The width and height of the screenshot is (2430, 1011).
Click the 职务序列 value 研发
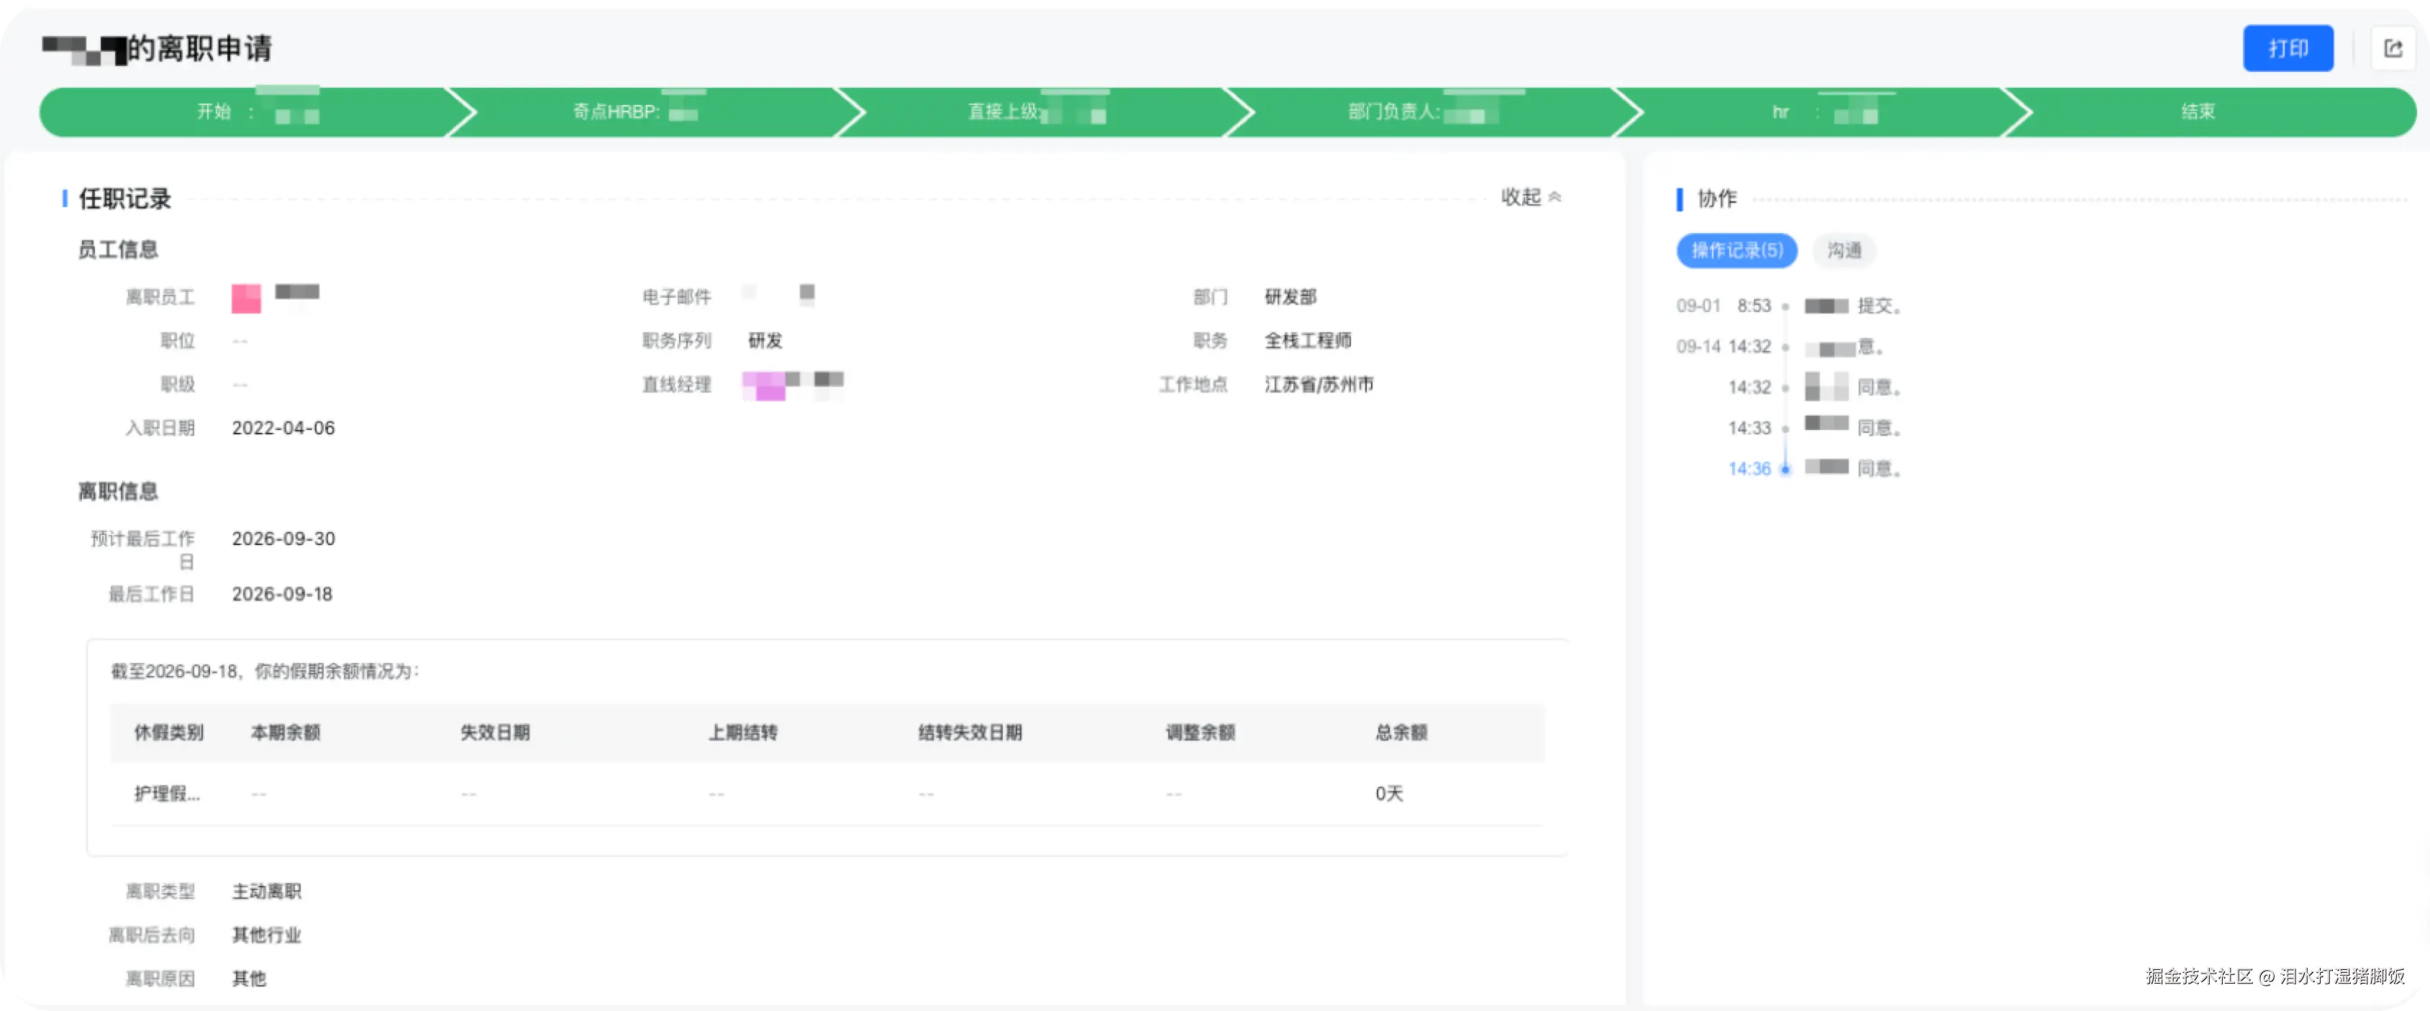pos(765,340)
